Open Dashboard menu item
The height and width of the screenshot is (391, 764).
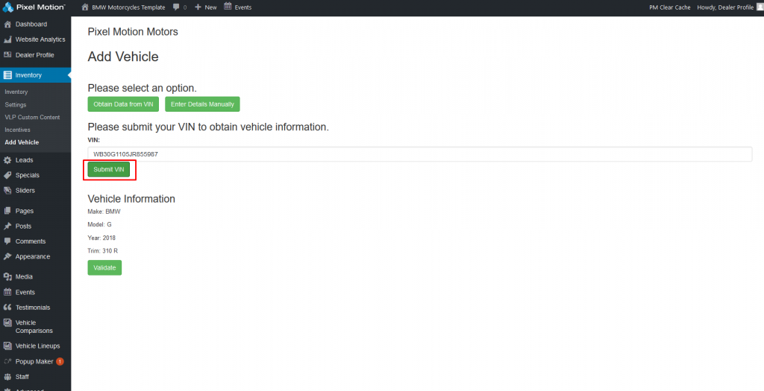31,25
